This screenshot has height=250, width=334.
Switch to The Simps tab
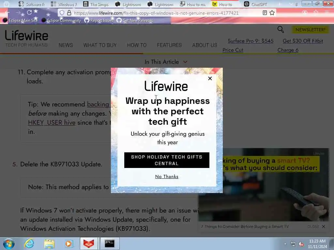coord(96,4)
